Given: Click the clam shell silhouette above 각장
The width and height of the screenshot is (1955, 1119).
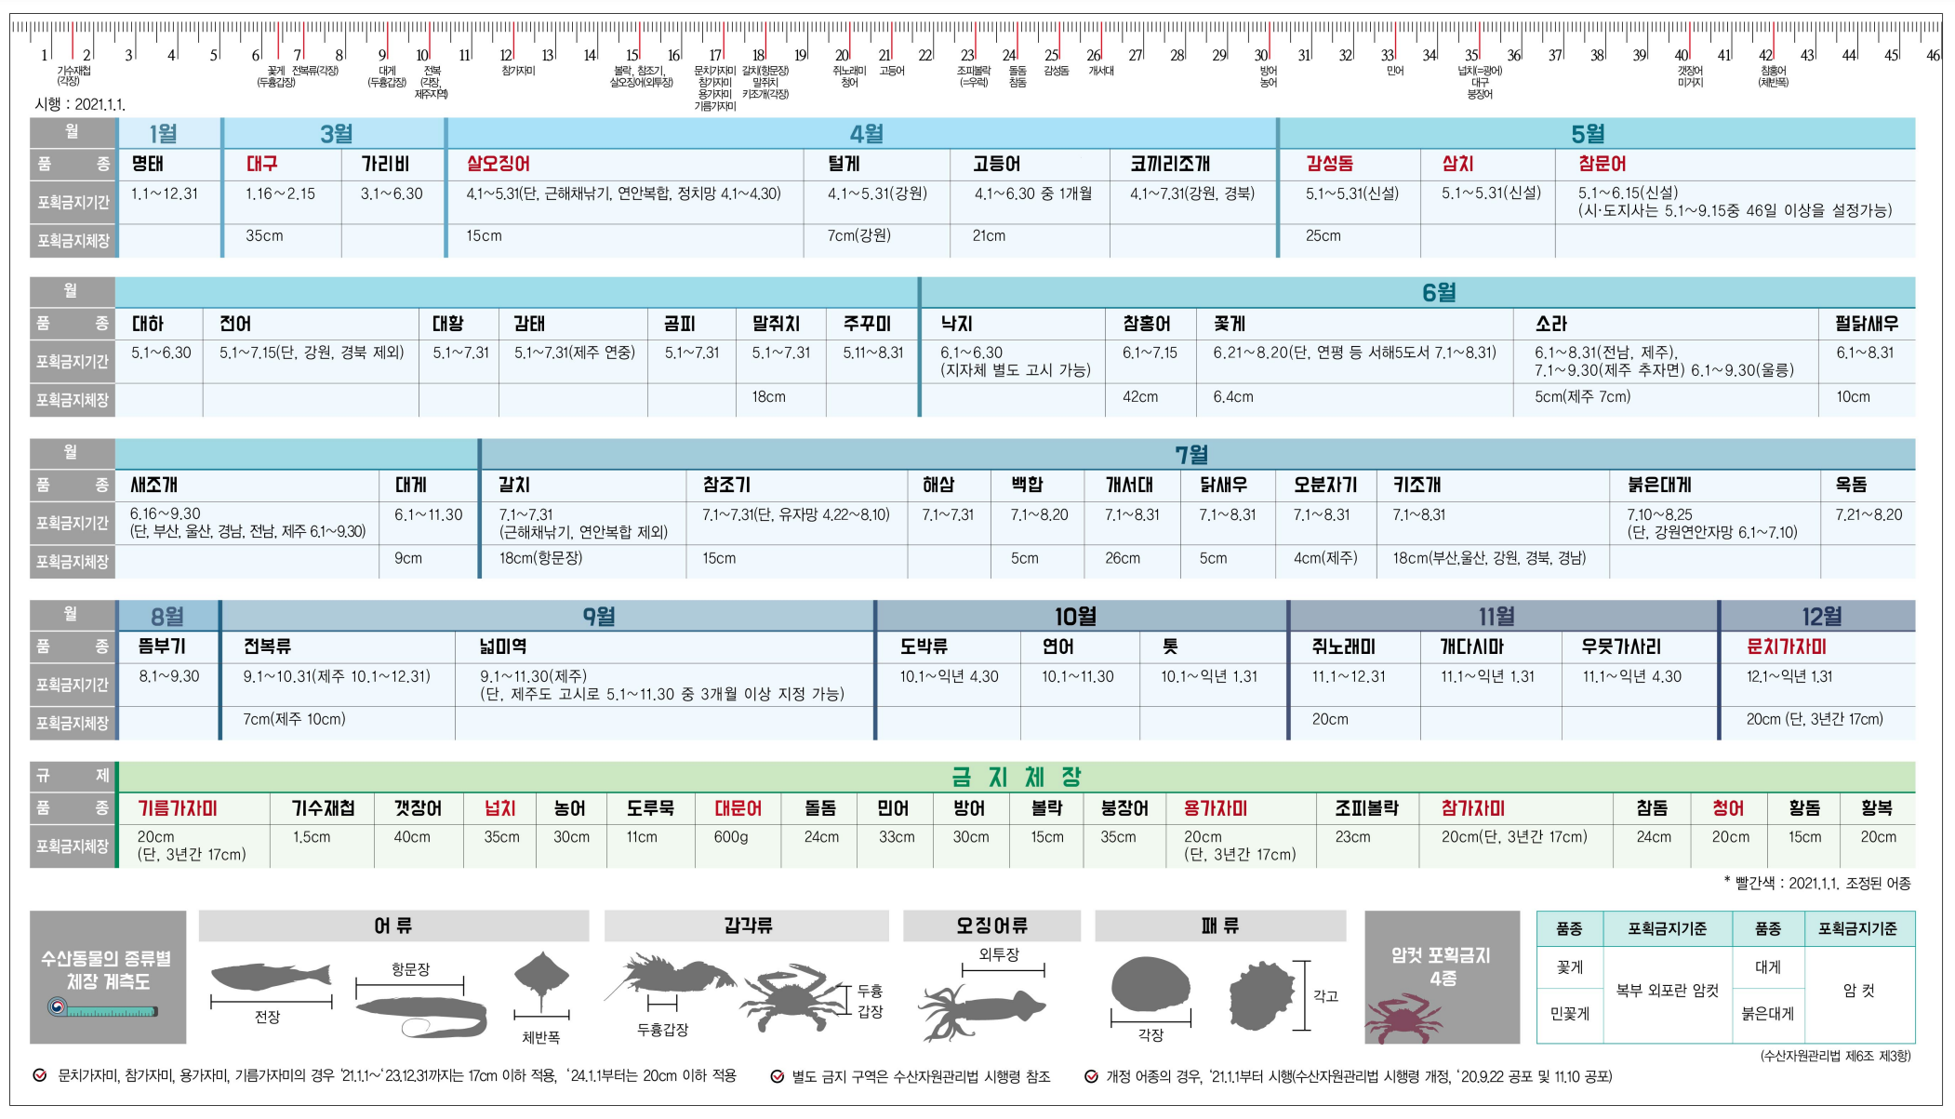Looking at the screenshot, I should (x=1150, y=985).
